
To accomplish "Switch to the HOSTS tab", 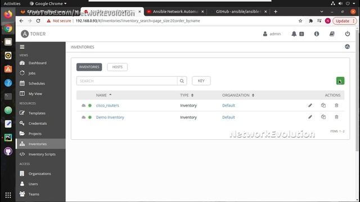I will point(118,67).
